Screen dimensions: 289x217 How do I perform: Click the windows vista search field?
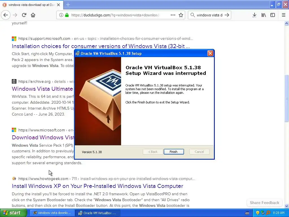pos(209,15)
